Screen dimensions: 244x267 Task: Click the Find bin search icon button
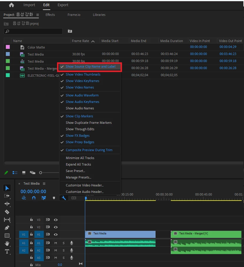70,31
